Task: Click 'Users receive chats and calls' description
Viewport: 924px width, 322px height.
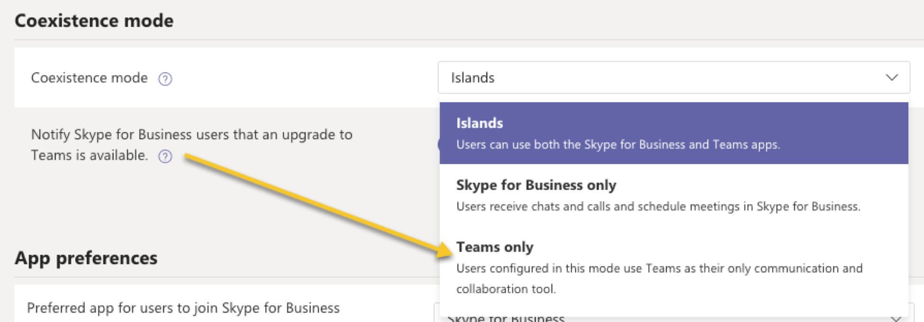Action: coord(658,207)
